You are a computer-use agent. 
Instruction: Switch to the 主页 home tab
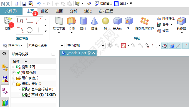coord(30,11)
